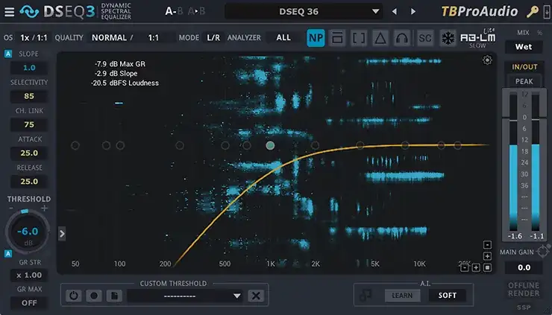Click the threshold minus symbol
The width and height of the screenshot is (552, 315).
pos(12,208)
